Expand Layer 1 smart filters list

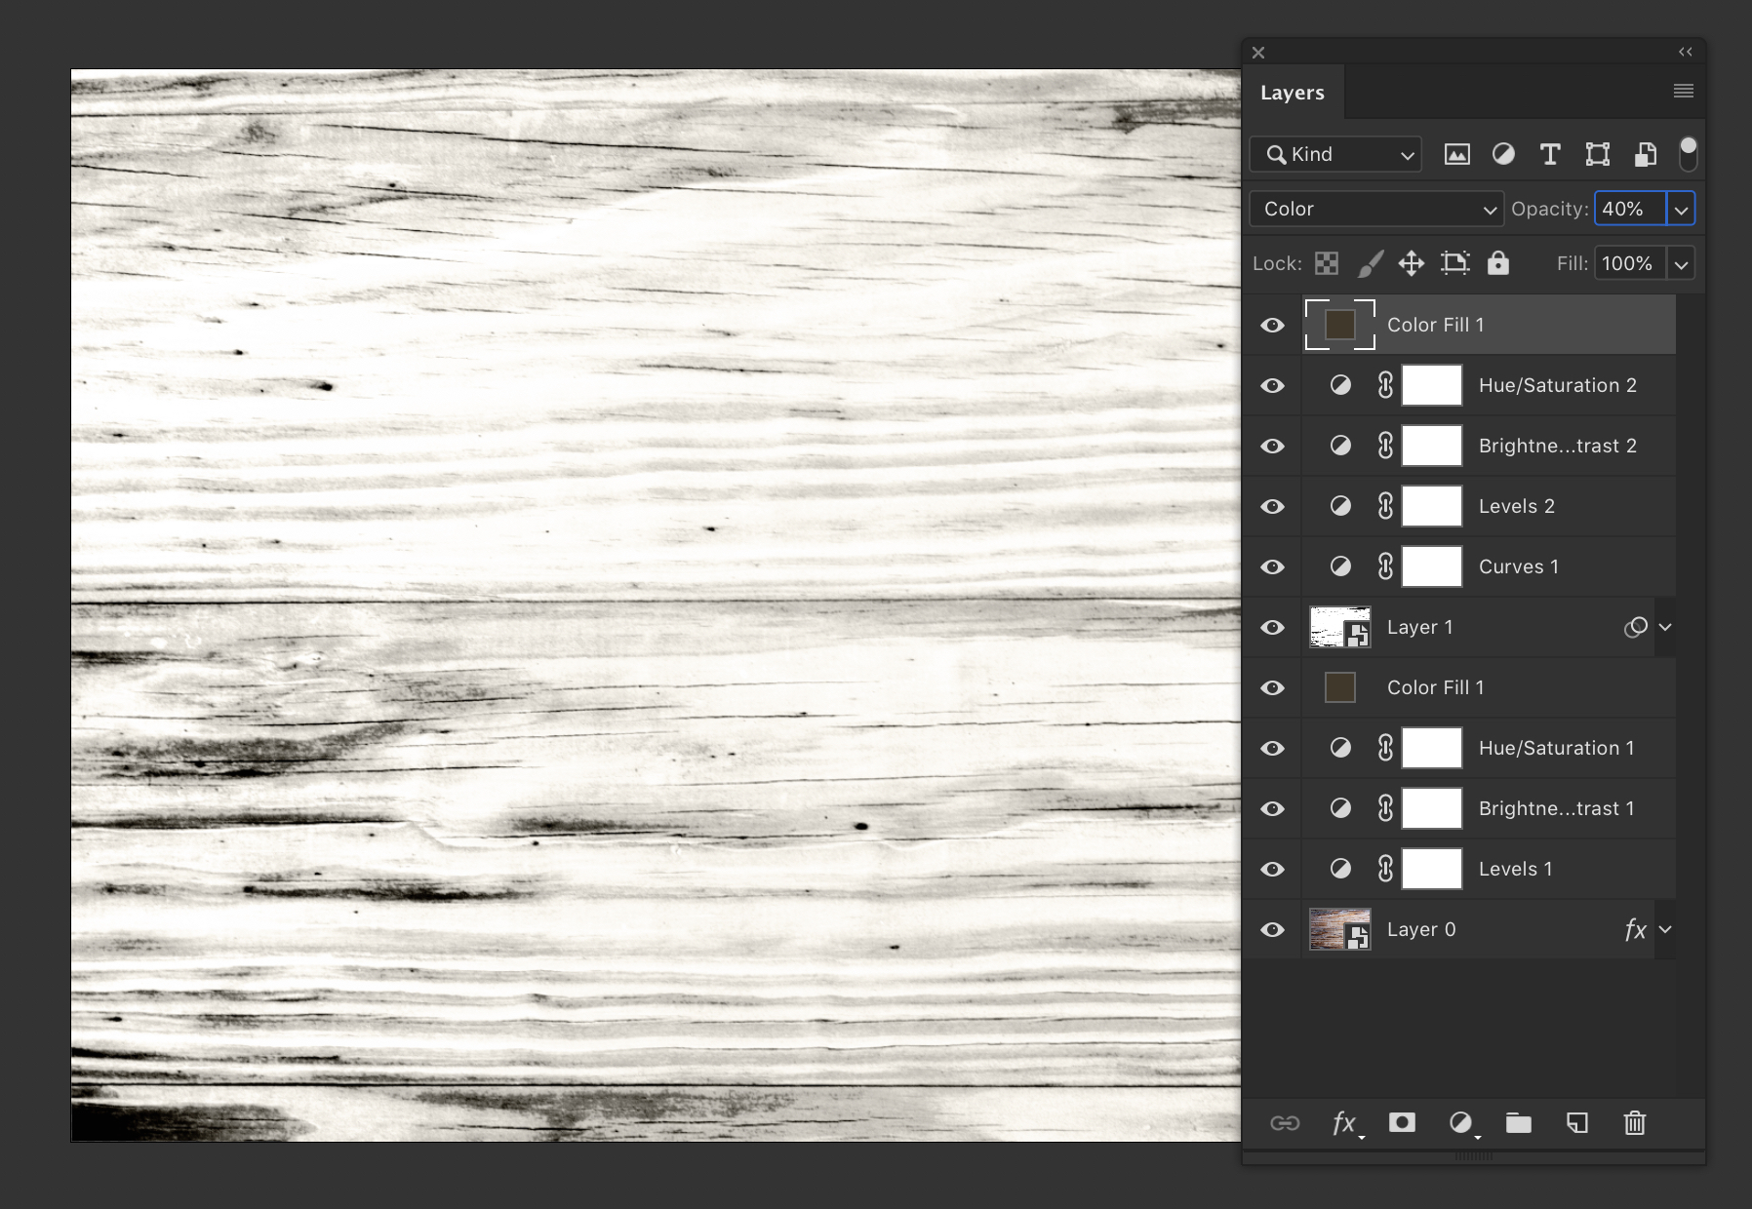[x=1665, y=627]
